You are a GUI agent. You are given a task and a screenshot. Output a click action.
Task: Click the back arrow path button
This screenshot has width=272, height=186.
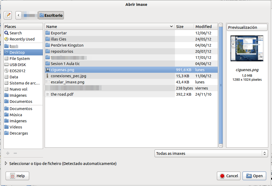point(18,15)
